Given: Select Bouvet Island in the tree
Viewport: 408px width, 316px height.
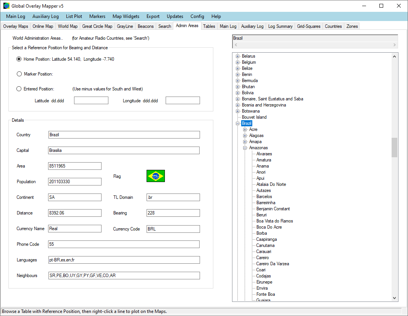Looking at the screenshot, I should coord(254,117).
